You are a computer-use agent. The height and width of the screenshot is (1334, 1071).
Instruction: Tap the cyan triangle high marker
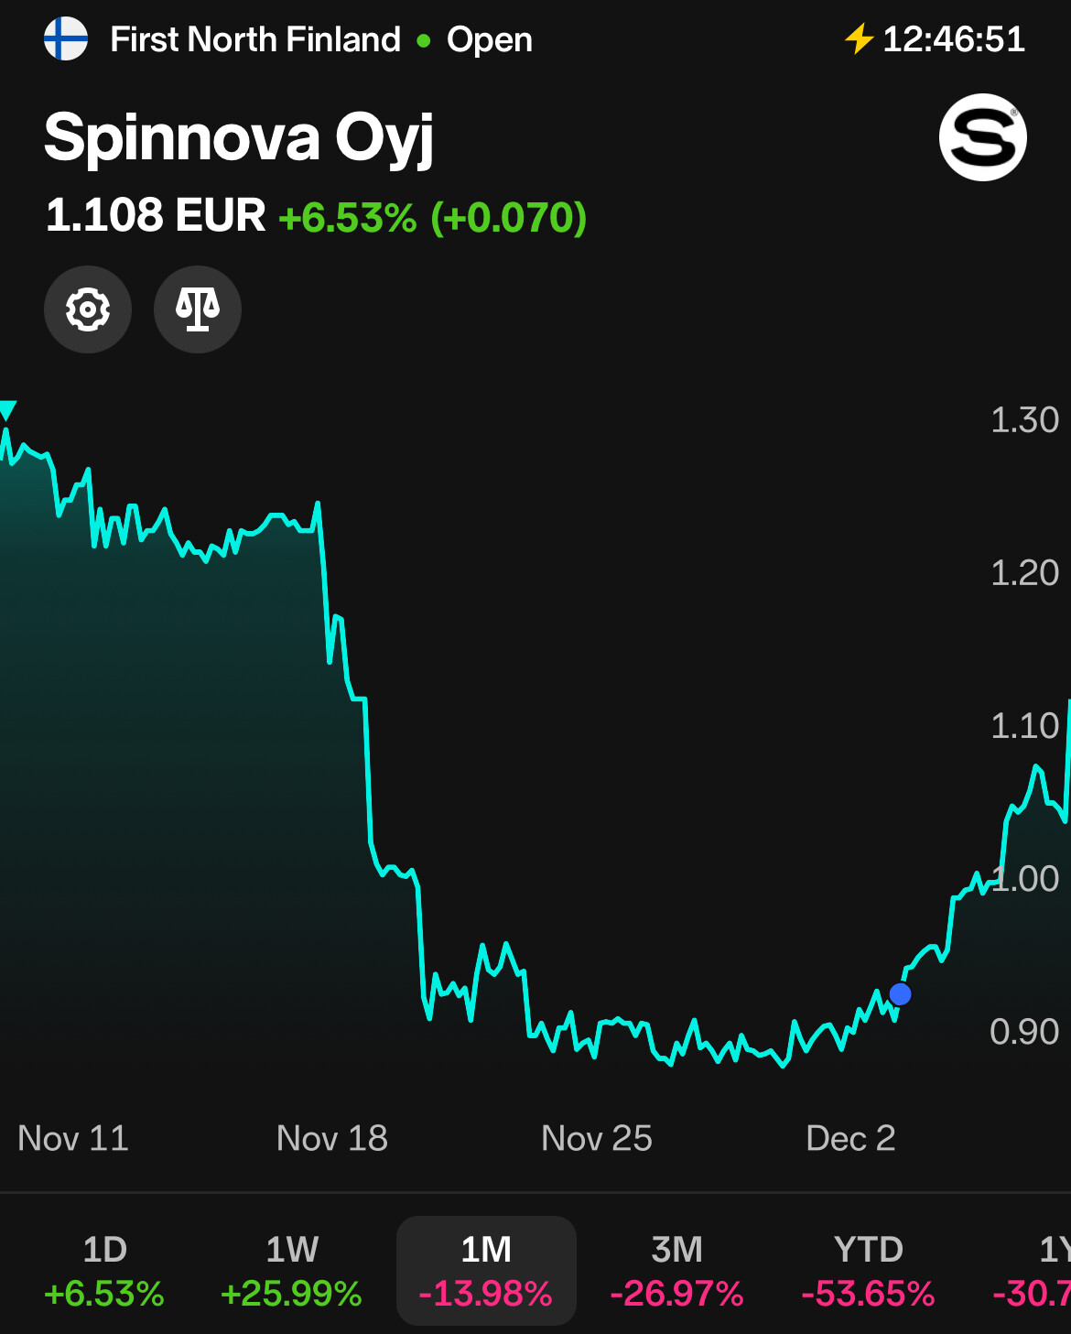[x=8, y=410]
